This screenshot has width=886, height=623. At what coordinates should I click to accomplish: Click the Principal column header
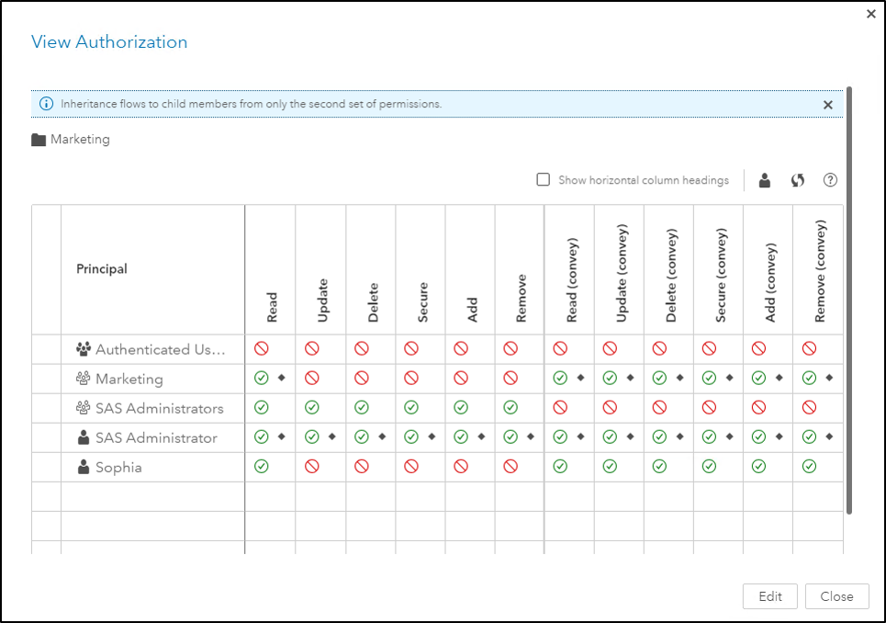pyautogui.click(x=102, y=269)
